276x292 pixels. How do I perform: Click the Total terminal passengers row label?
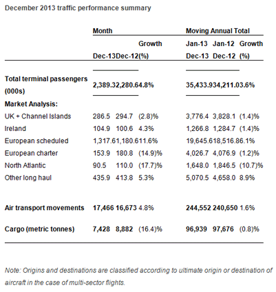pos(46,85)
